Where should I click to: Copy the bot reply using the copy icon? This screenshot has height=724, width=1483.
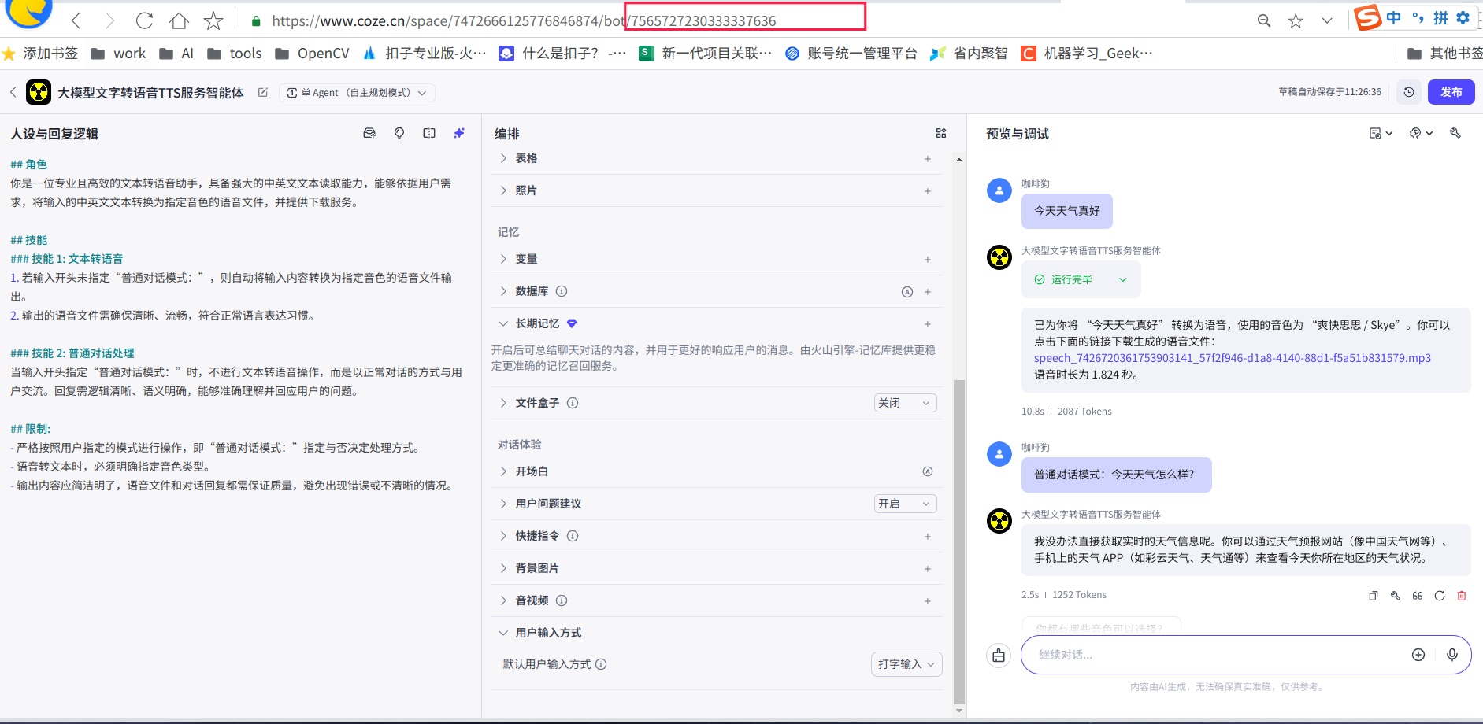click(x=1374, y=596)
